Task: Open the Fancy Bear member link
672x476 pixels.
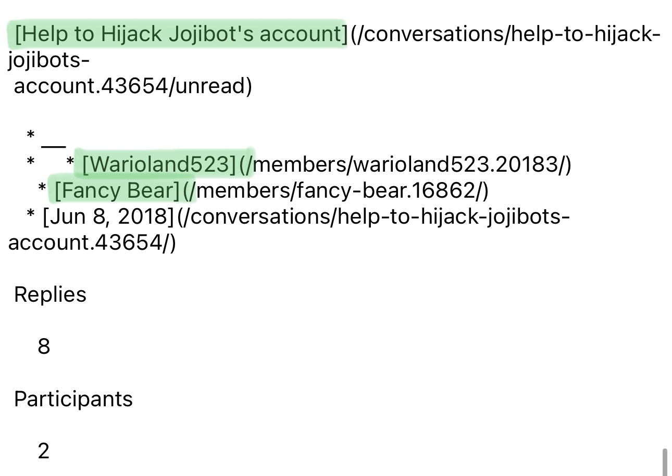Action: (117, 191)
